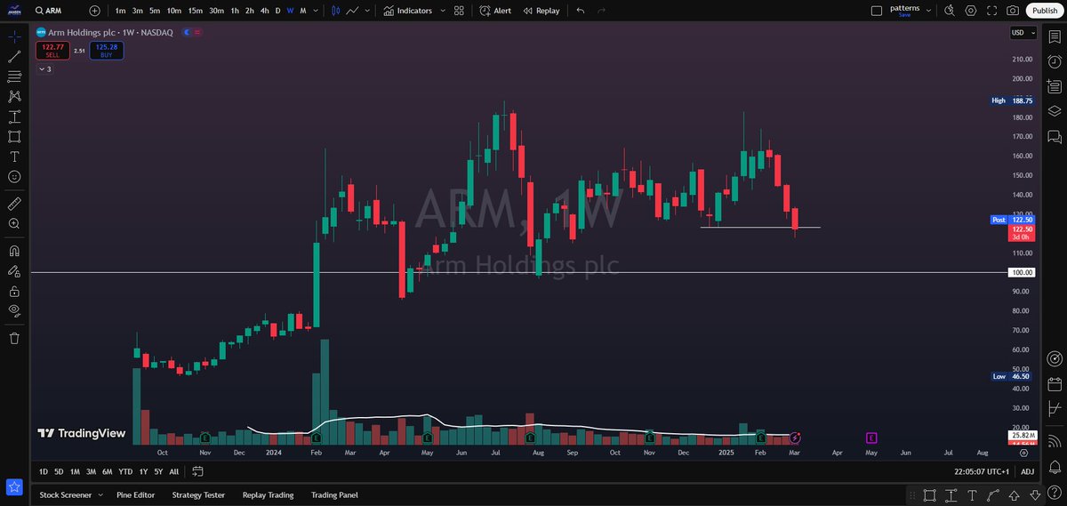Screen dimensions: 1067x506
Task: Select the text annotation tool in left sidebar
Action: click(14, 157)
